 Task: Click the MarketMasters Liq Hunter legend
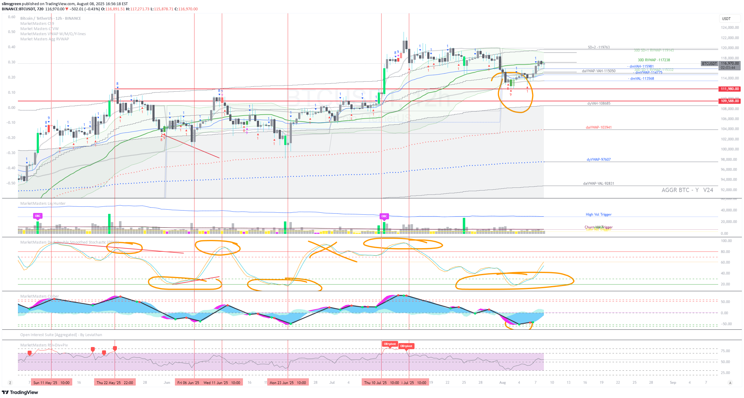43,204
